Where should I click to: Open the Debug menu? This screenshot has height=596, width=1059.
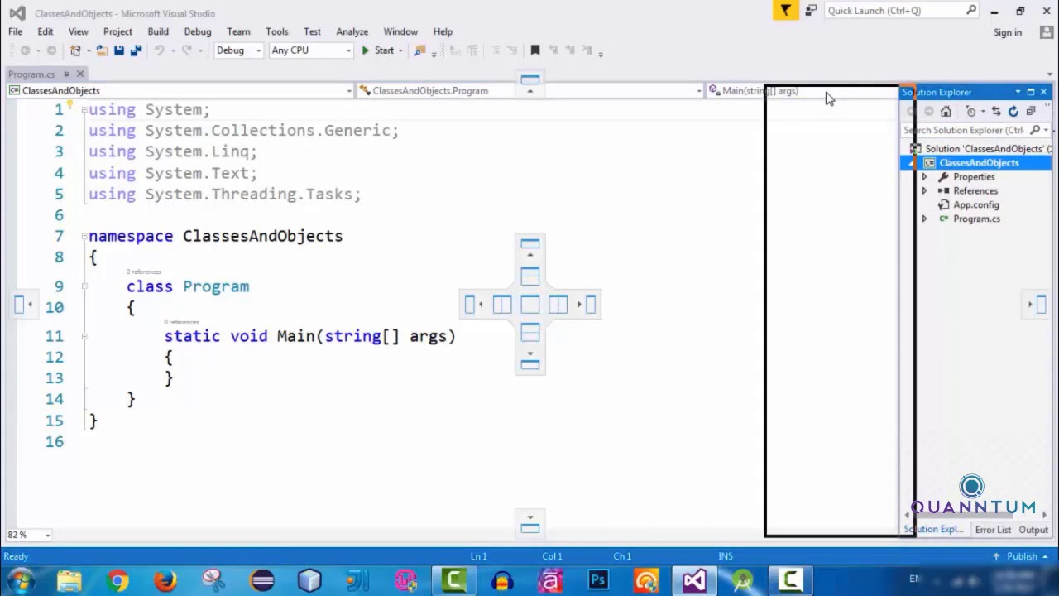pyautogui.click(x=198, y=31)
